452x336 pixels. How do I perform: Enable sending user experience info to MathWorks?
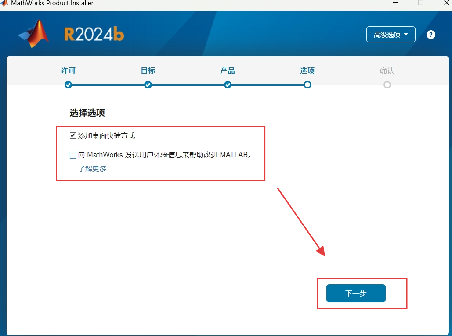[72, 155]
